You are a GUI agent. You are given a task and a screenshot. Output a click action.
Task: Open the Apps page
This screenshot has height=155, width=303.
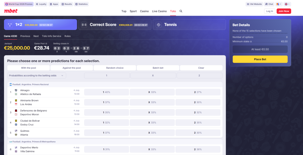click(54, 4)
